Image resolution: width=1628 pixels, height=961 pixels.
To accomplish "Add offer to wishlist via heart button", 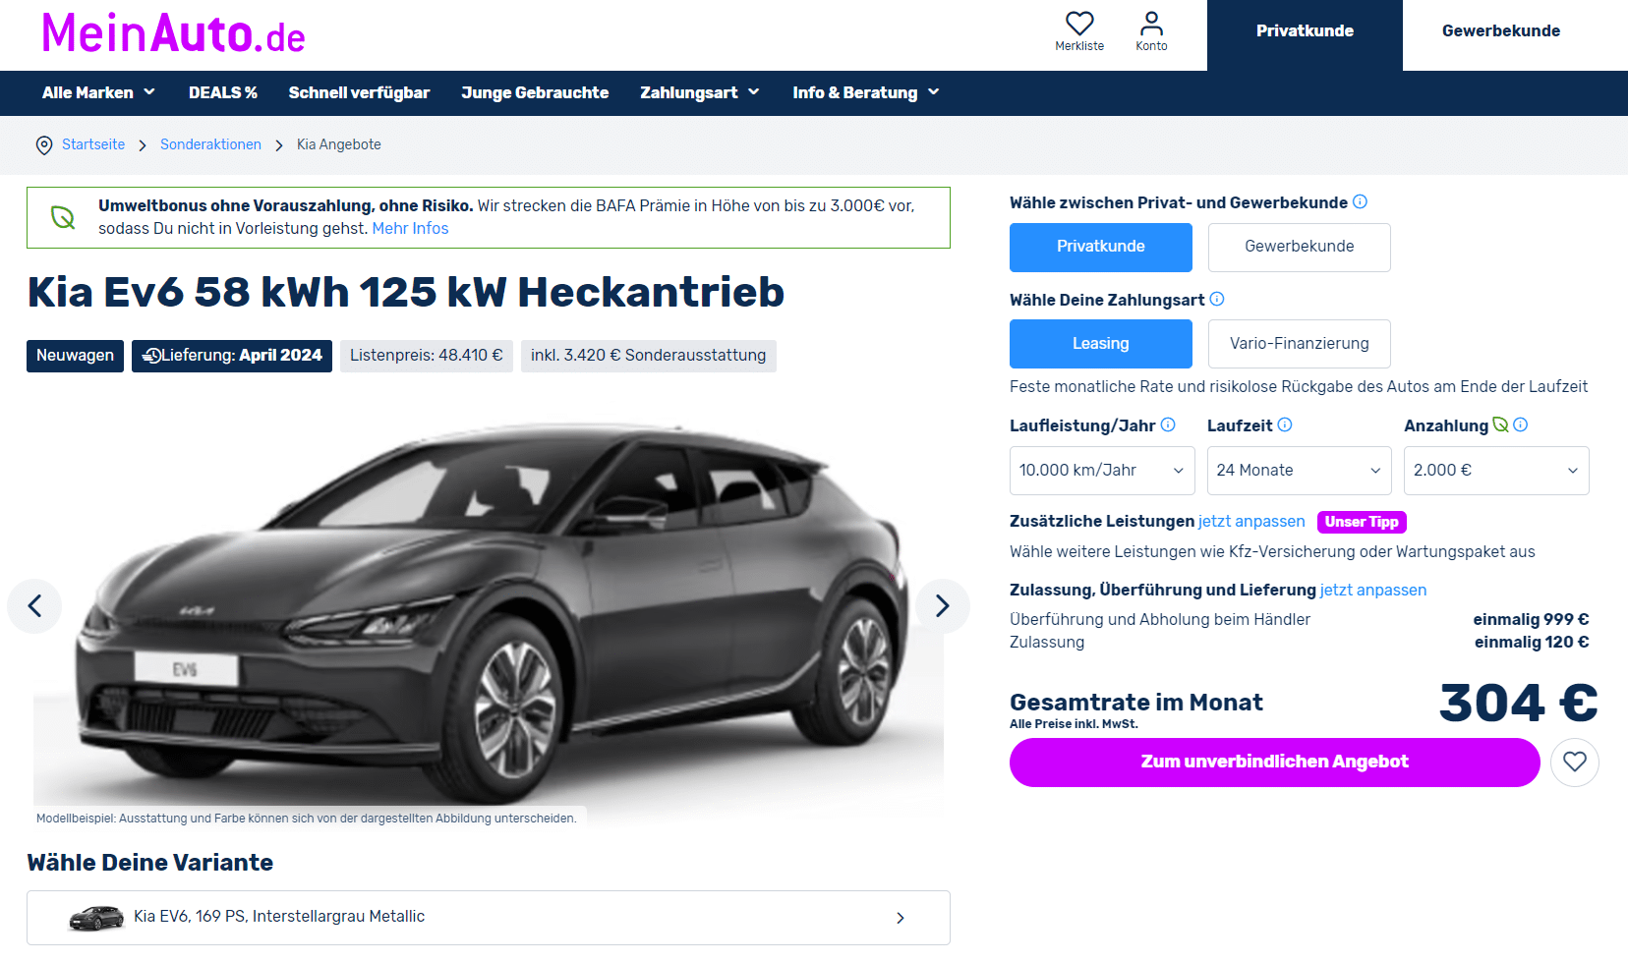I will (1575, 763).
